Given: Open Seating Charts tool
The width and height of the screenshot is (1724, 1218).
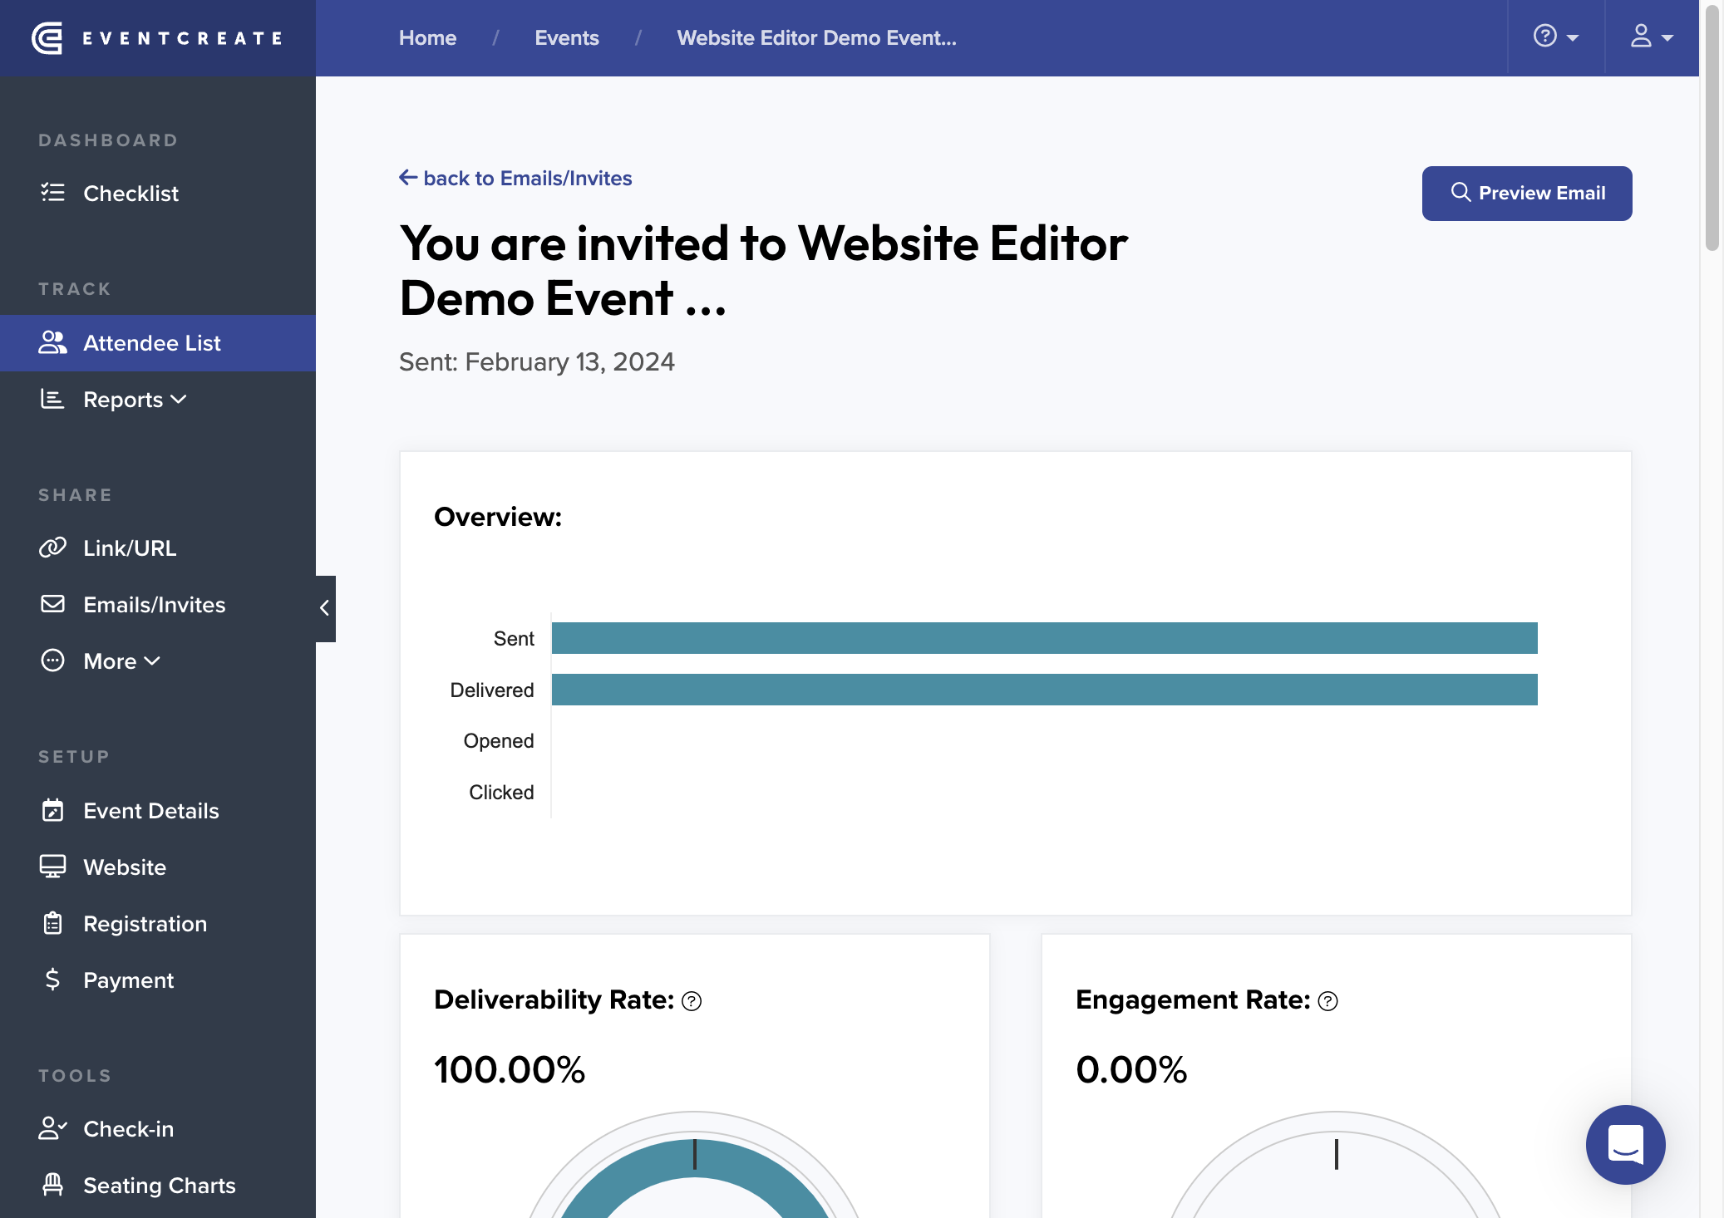Looking at the screenshot, I should 158,1186.
